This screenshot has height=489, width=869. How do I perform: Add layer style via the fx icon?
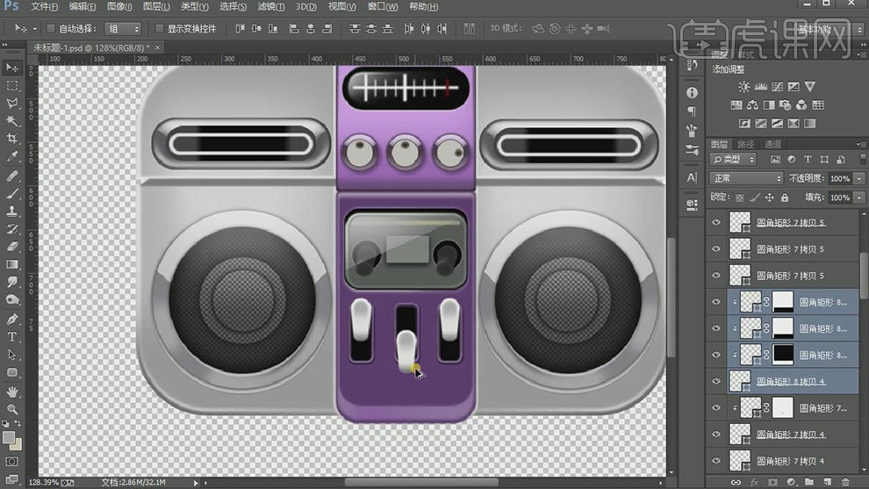[753, 482]
